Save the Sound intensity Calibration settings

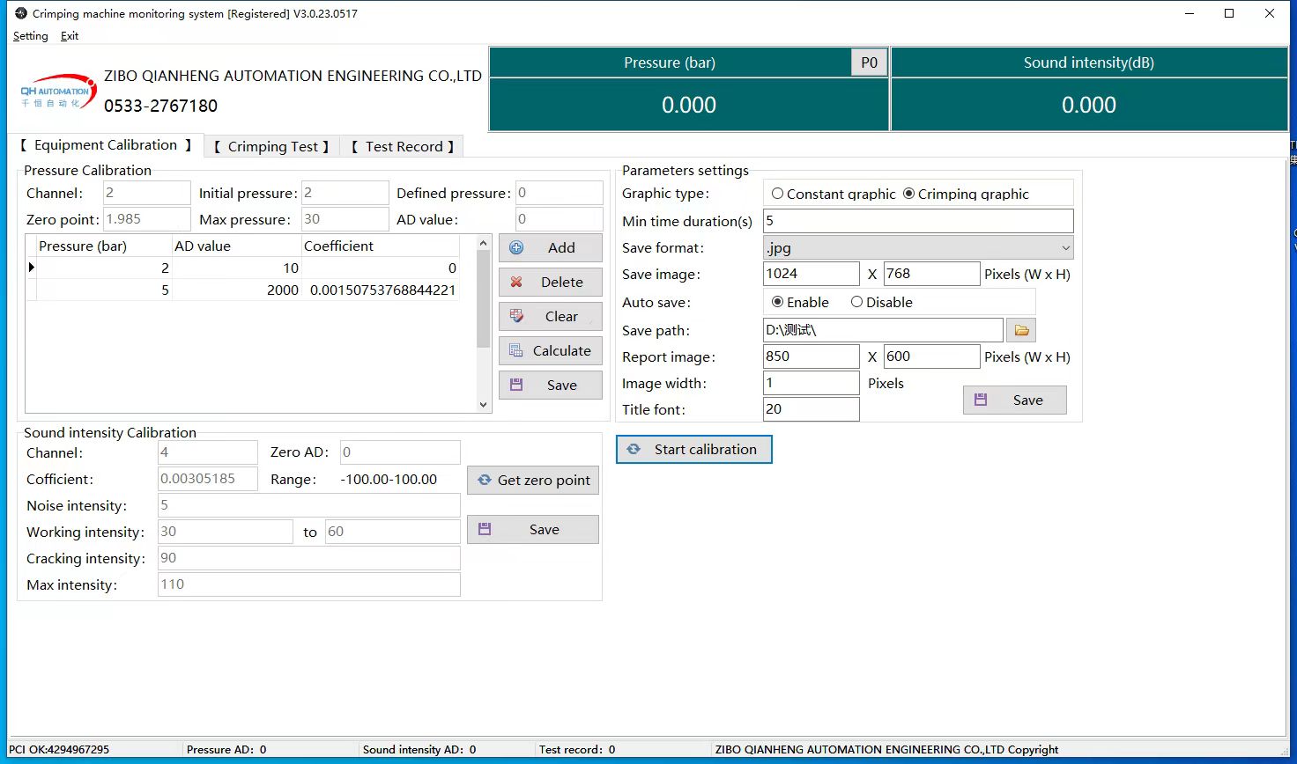[533, 530]
